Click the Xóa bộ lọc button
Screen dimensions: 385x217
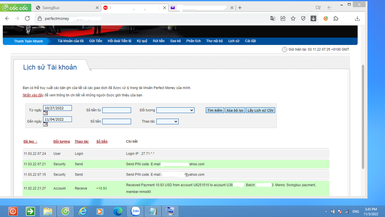(235, 110)
